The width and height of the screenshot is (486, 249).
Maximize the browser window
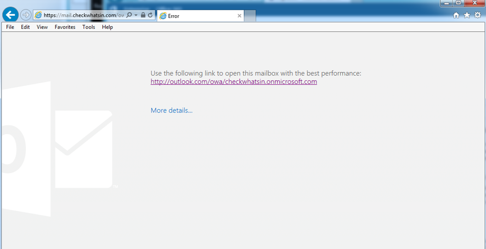(x=458, y=3)
